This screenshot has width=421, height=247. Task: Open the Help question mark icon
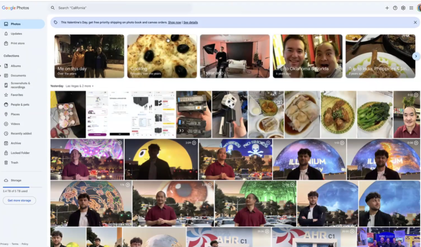[x=395, y=8]
